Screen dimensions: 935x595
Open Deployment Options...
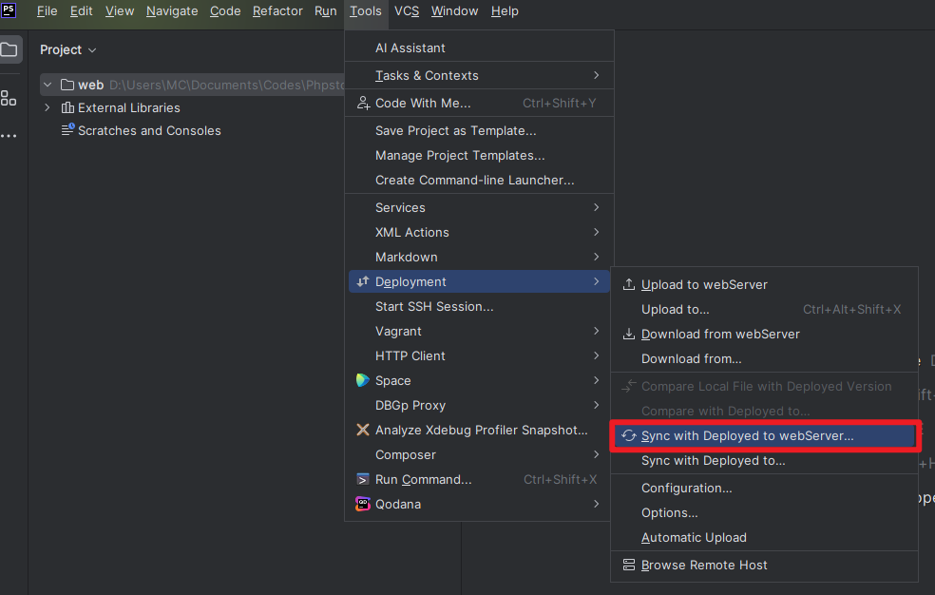pos(764,512)
